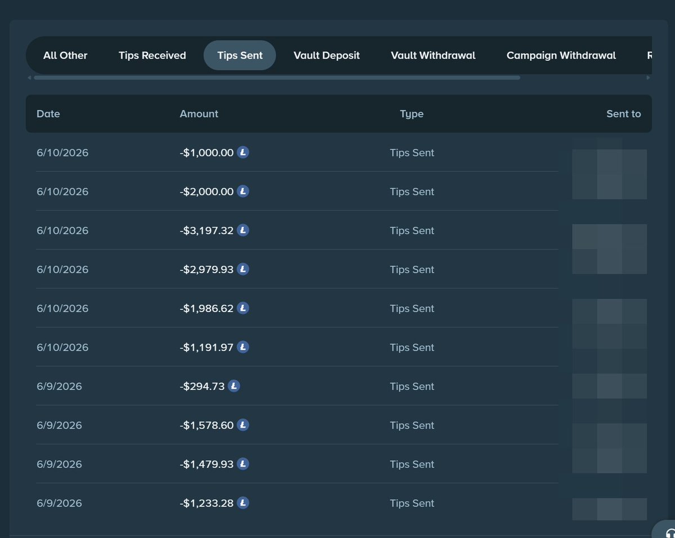Click the scrollbar right arrow
This screenshot has height=538, width=675.
pos(648,78)
